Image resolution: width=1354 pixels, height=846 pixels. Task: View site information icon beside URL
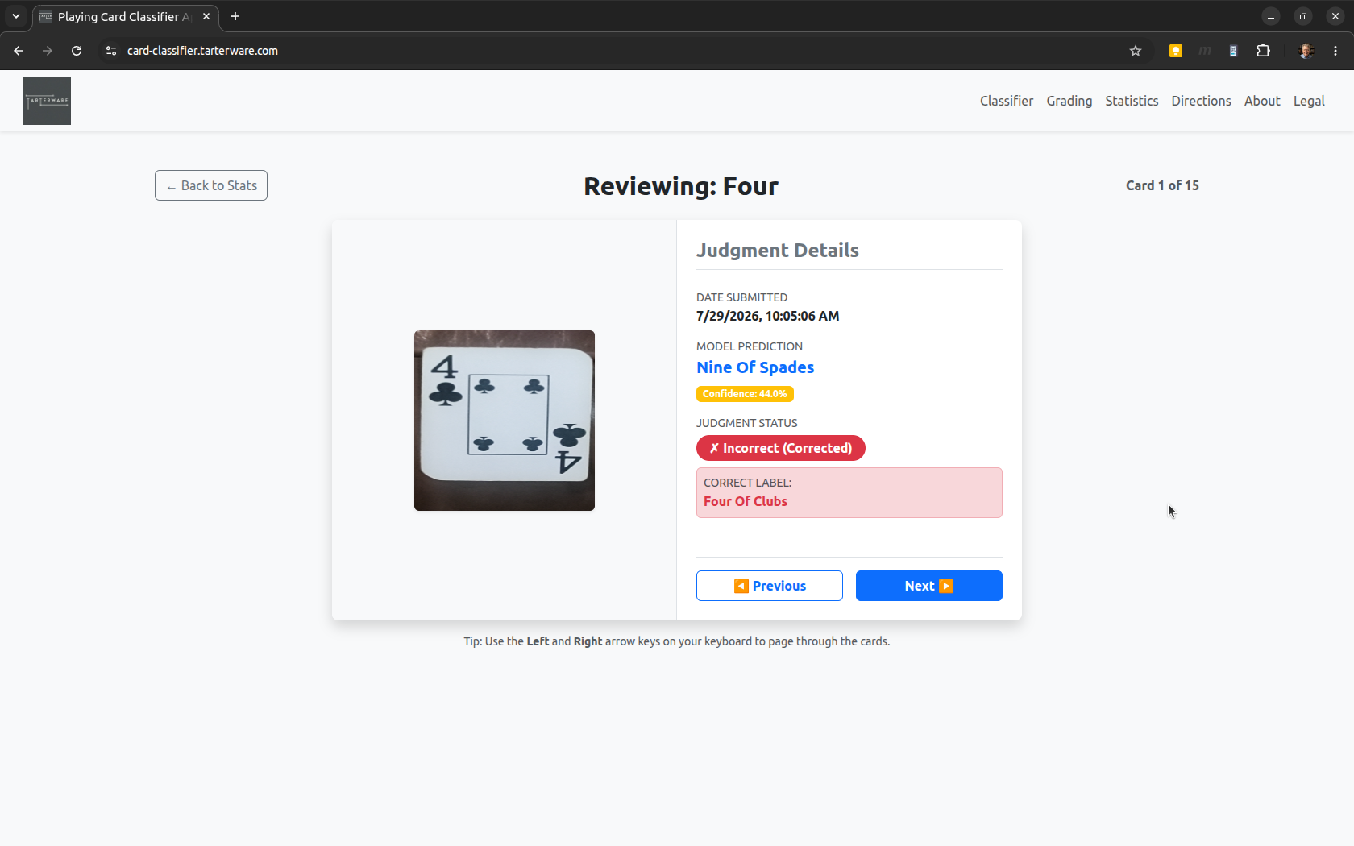(x=111, y=51)
